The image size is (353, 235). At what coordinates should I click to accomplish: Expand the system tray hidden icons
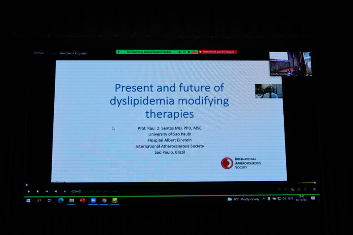point(264,199)
